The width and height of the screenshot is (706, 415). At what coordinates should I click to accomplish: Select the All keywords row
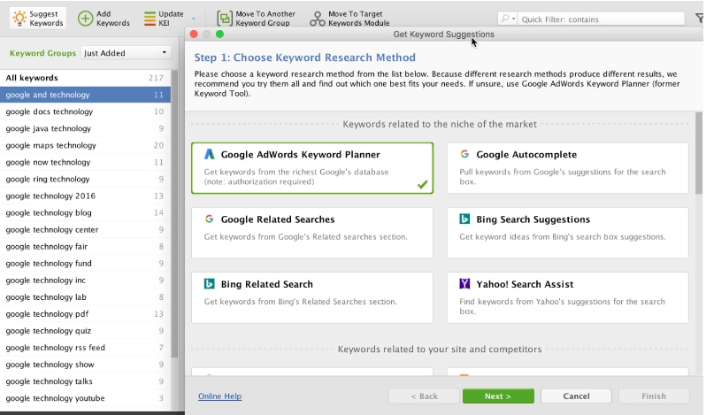85,78
